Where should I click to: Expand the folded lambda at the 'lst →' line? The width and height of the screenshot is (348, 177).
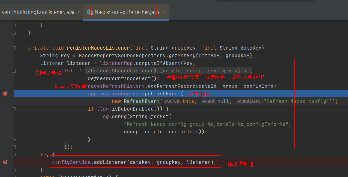click(14, 71)
